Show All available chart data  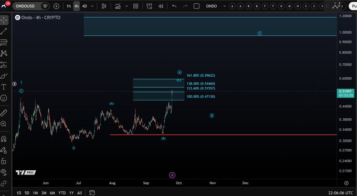click(x=79, y=193)
